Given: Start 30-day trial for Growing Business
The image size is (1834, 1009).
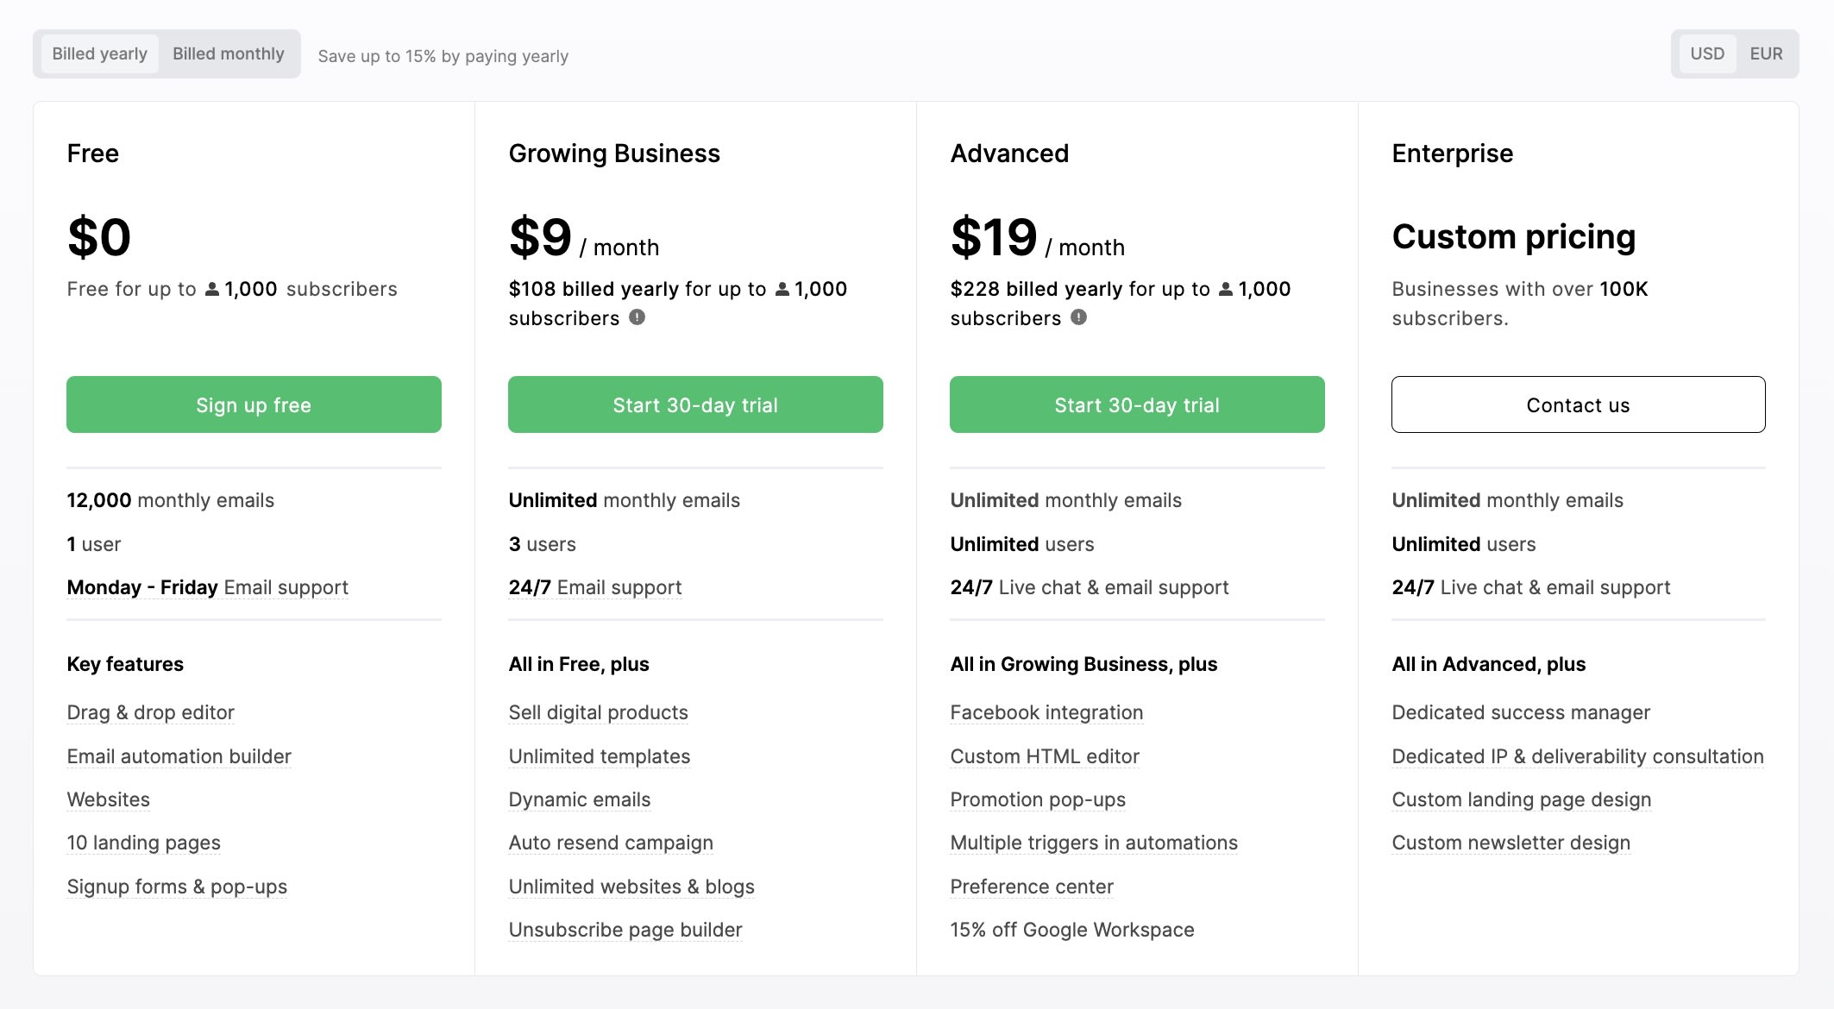Looking at the screenshot, I should click(695, 404).
